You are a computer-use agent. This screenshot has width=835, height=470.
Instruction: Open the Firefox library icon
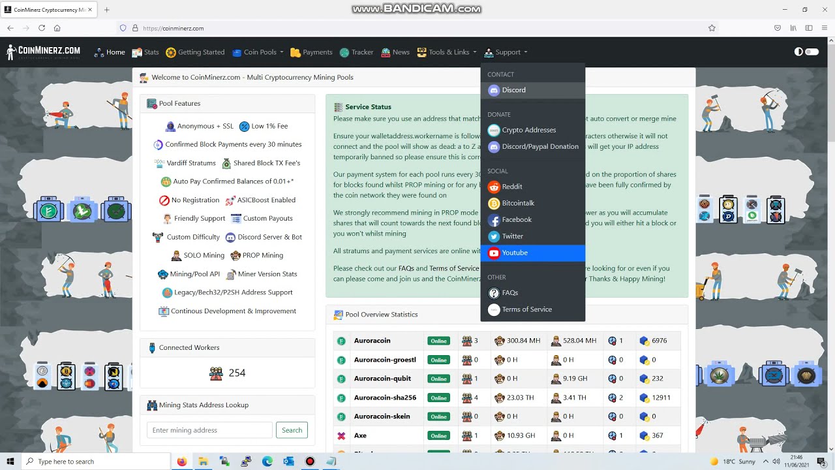(x=793, y=28)
